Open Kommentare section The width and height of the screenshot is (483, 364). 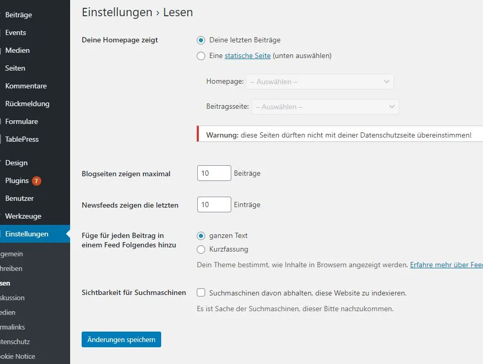[26, 86]
